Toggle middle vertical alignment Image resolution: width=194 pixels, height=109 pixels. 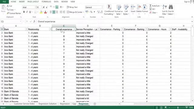click(x=54, y=7)
